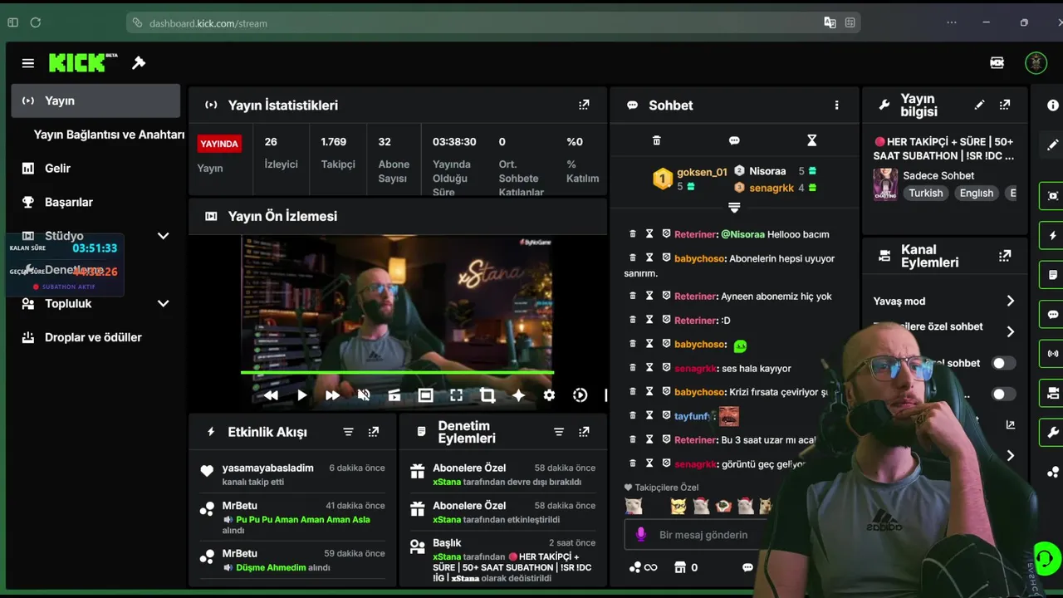Seek using the green preview progress bar
1063x598 pixels.
(x=397, y=372)
